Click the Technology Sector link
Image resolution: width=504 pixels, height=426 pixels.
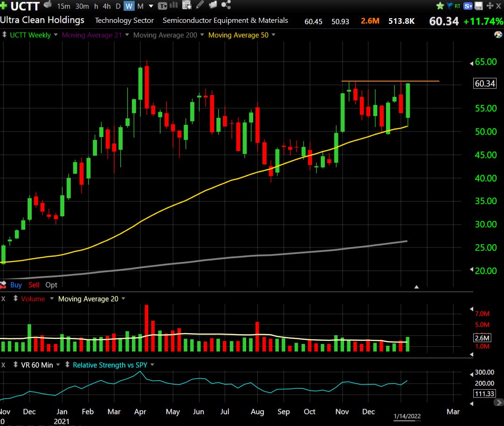[x=124, y=21]
